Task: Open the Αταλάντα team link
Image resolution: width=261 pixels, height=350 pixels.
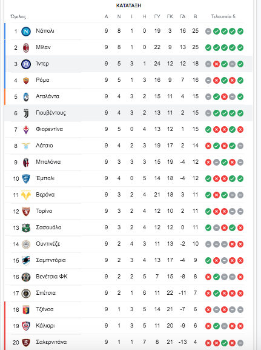Action: tap(47, 96)
